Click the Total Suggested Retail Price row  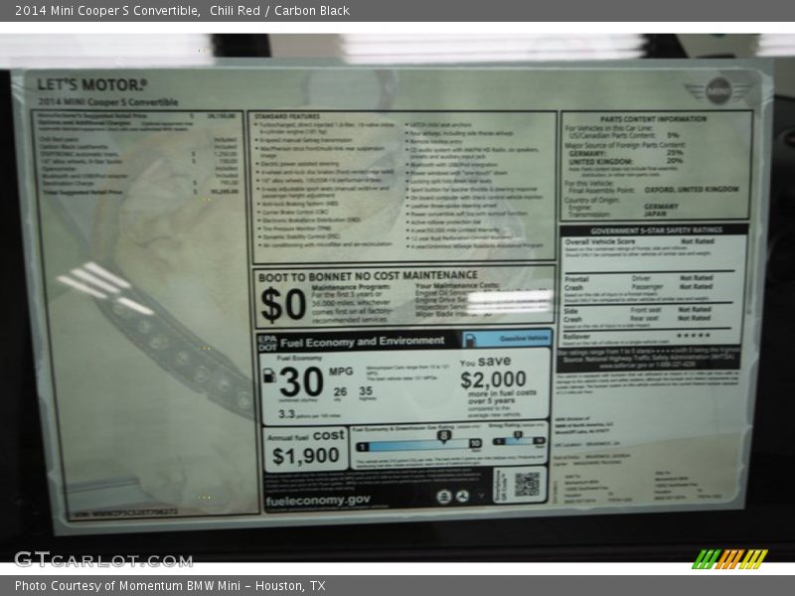(x=140, y=192)
